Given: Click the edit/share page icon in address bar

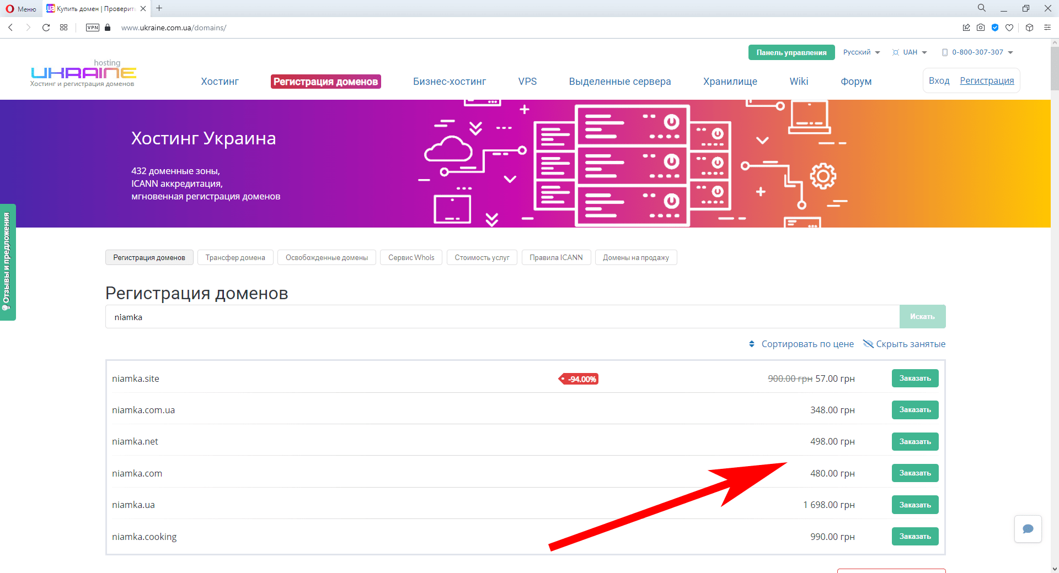Looking at the screenshot, I should tap(966, 28).
